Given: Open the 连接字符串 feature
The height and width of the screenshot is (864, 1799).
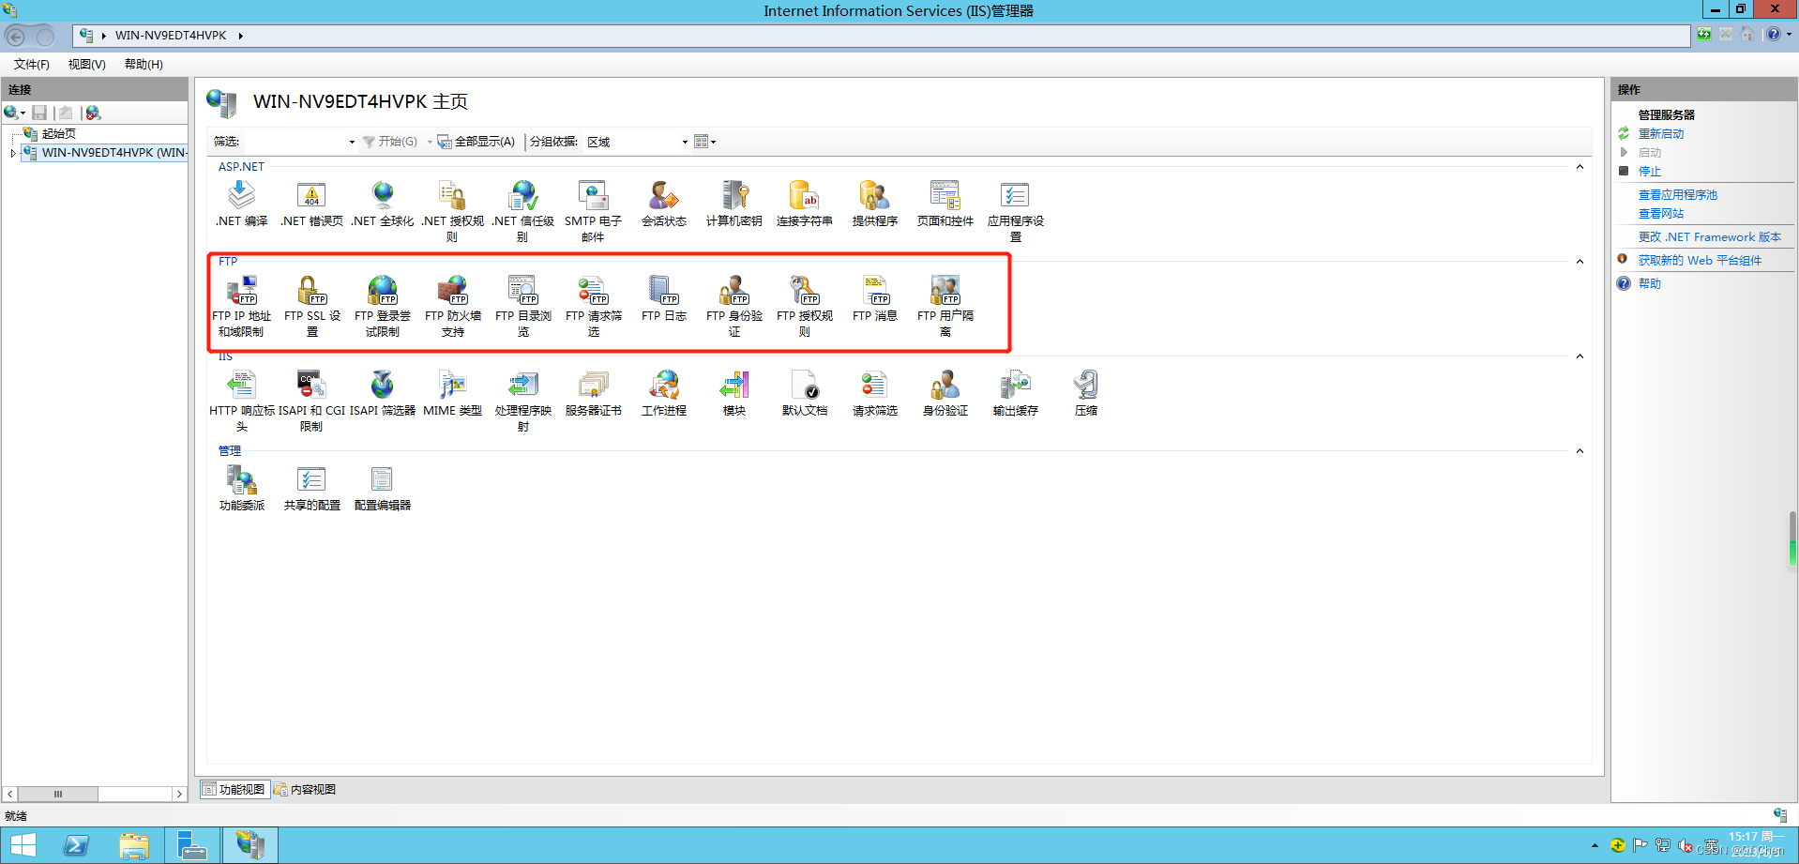Looking at the screenshot, I should (x=805, y=204).
